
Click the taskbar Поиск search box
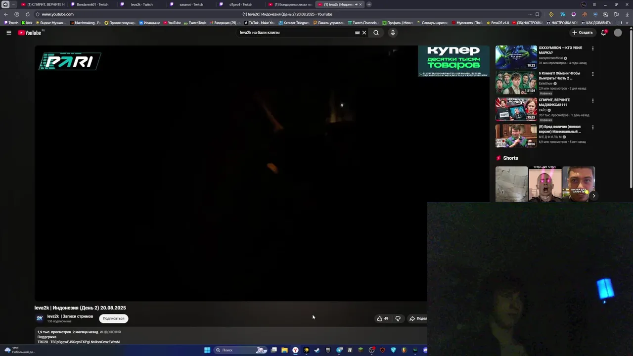[x=241, y=350]
